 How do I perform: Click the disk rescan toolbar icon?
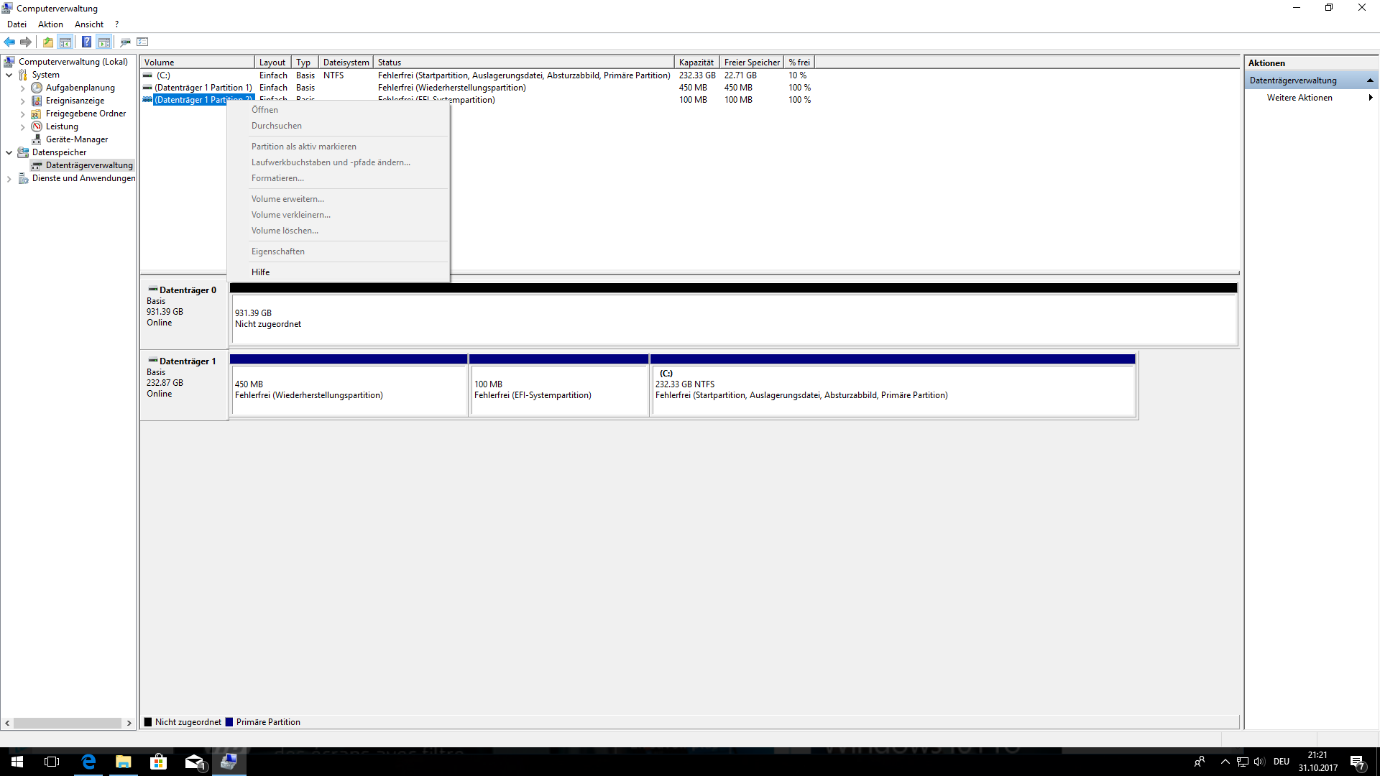125,42
